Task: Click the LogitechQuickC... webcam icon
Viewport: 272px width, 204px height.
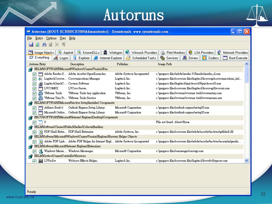Action: click(41, 84)
